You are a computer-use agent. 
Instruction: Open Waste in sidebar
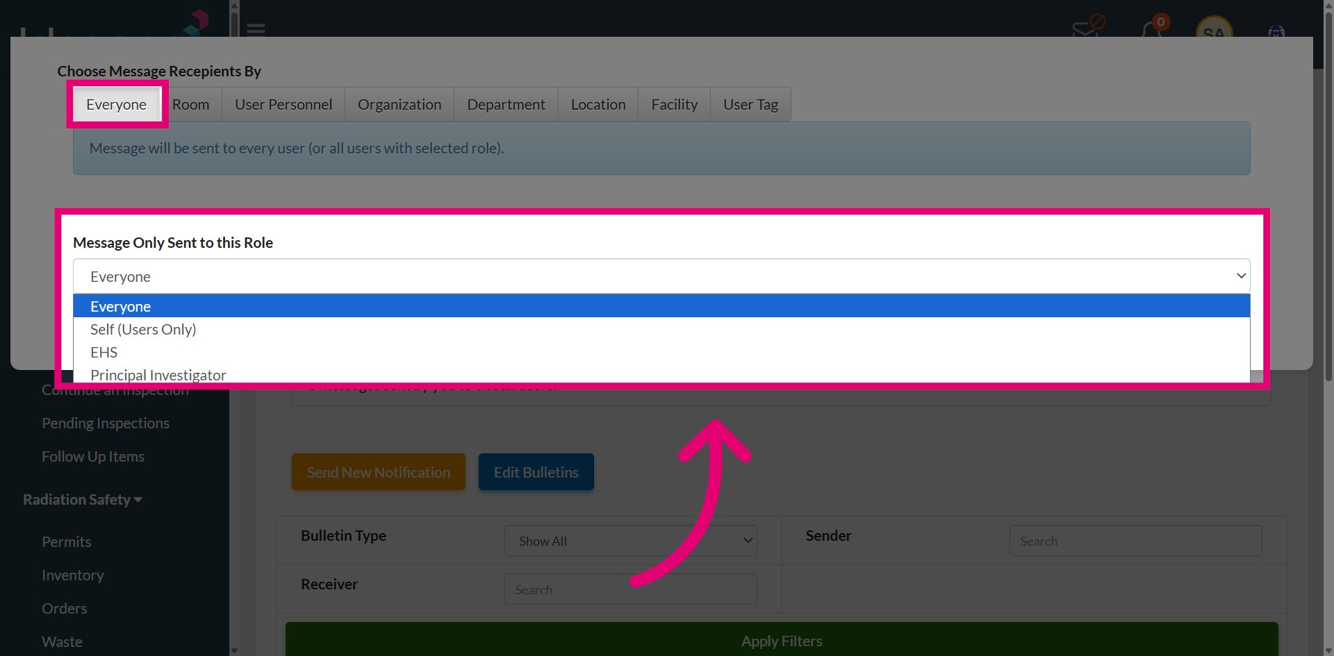(x=63, y=641)
